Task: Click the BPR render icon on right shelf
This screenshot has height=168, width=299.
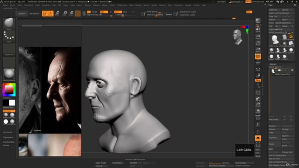Action: point(258,21)
